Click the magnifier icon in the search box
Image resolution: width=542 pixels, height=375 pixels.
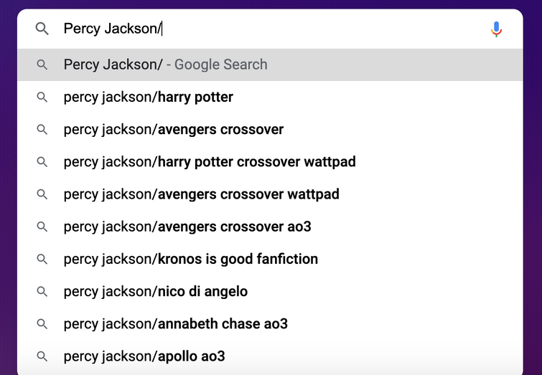tap(42, 29)
